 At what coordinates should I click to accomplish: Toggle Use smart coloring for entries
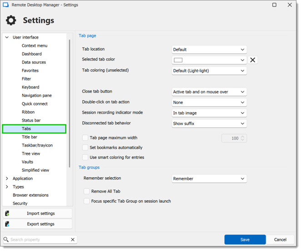(x=85, y=157)
